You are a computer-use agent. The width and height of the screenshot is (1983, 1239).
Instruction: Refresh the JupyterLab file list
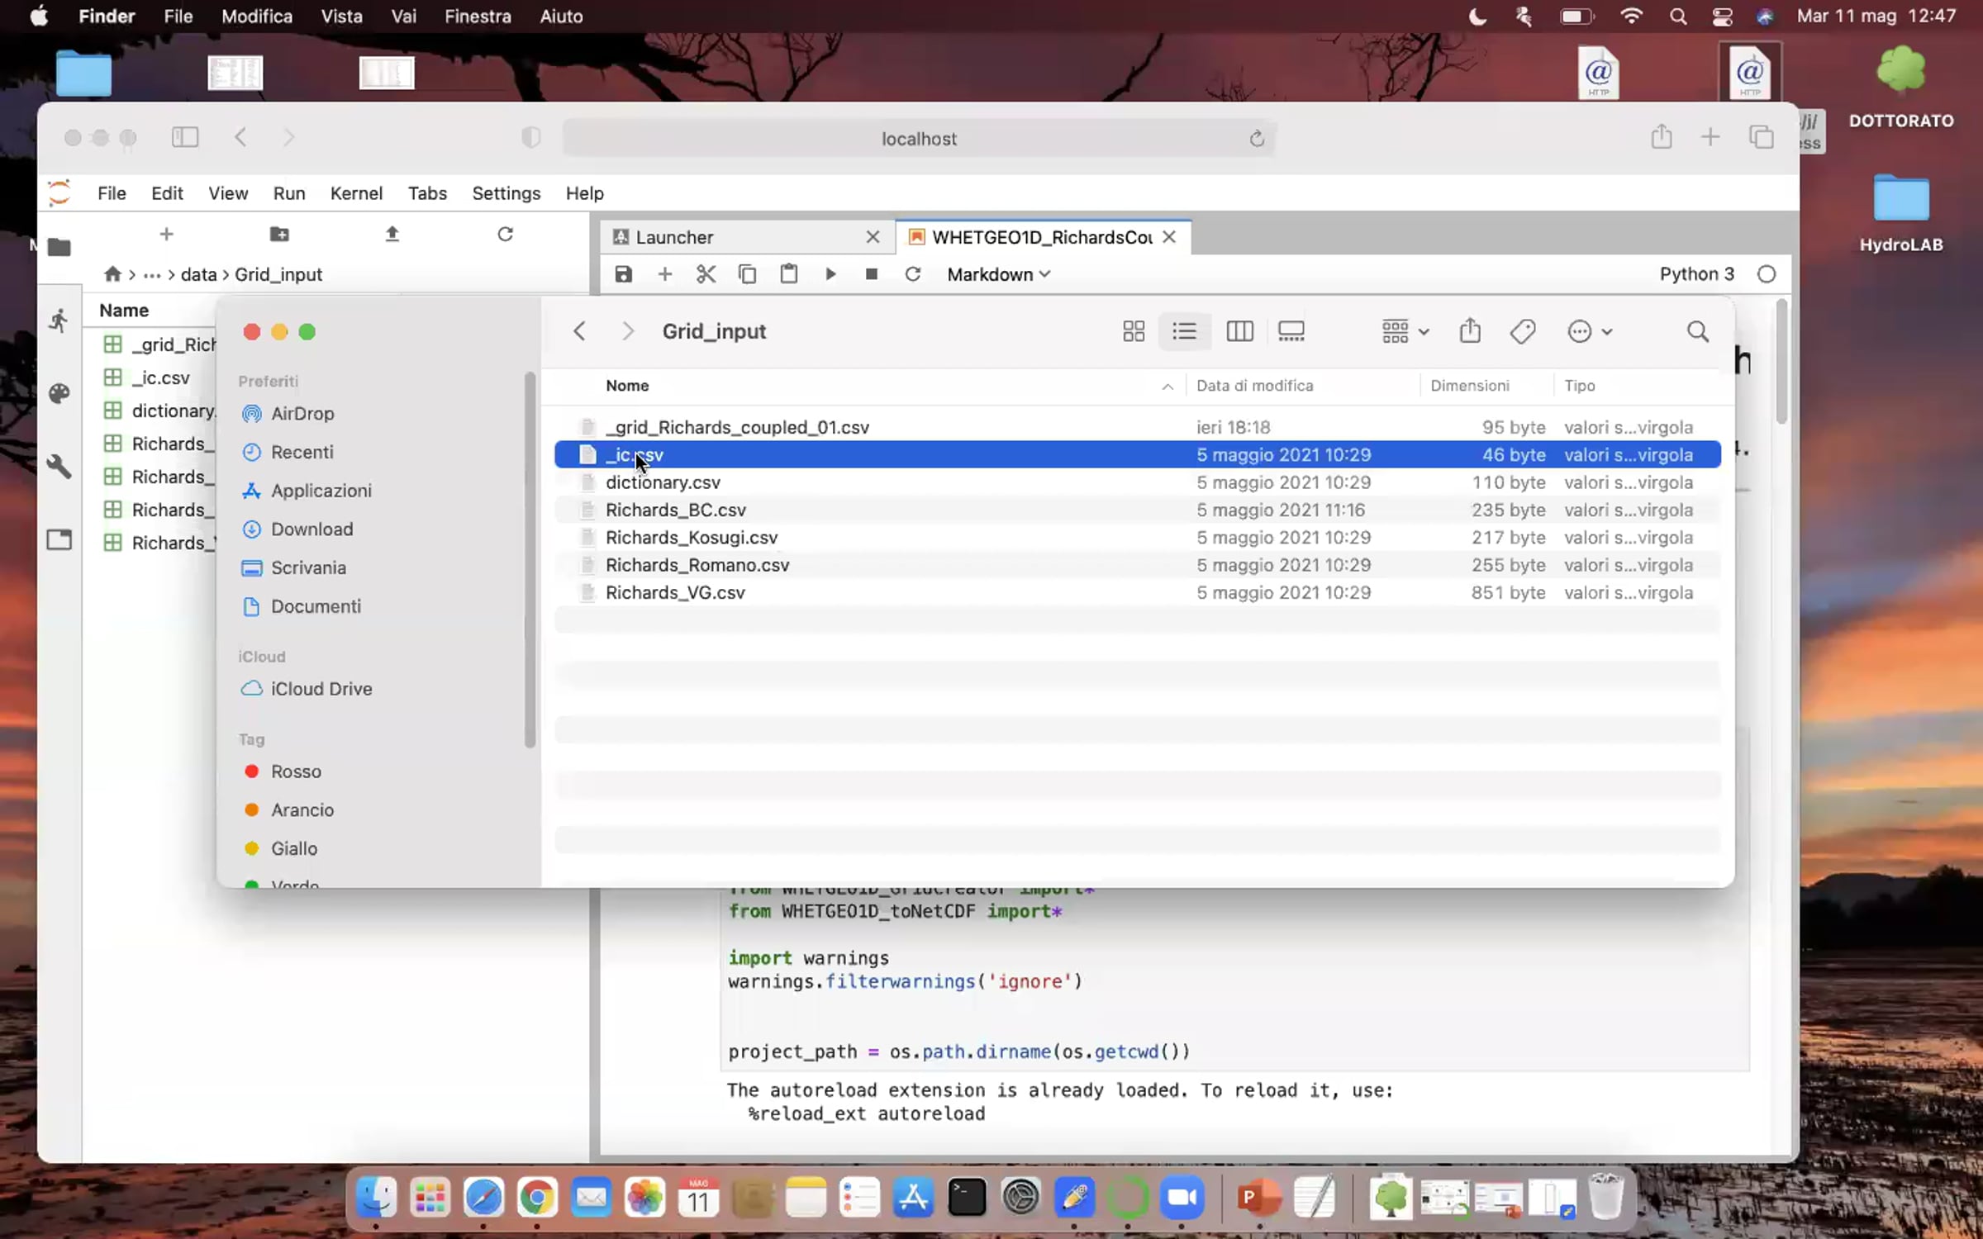tap(505, 235)
